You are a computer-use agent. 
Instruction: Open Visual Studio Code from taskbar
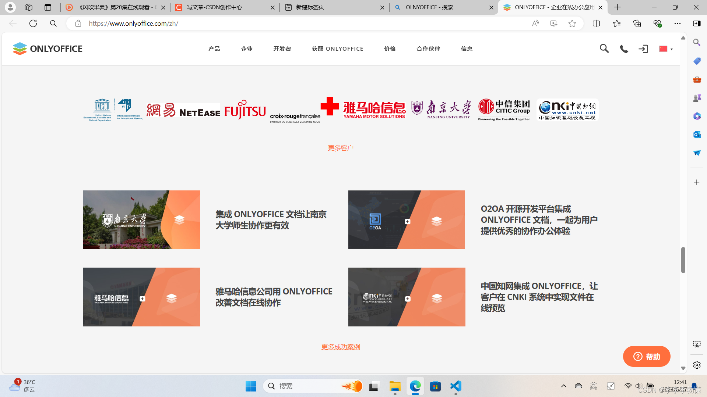(x=455, y=386)
